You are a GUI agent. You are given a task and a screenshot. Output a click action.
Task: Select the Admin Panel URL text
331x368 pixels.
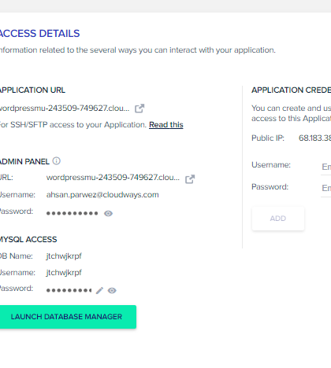pyautogui.click(x=113, y=178)
